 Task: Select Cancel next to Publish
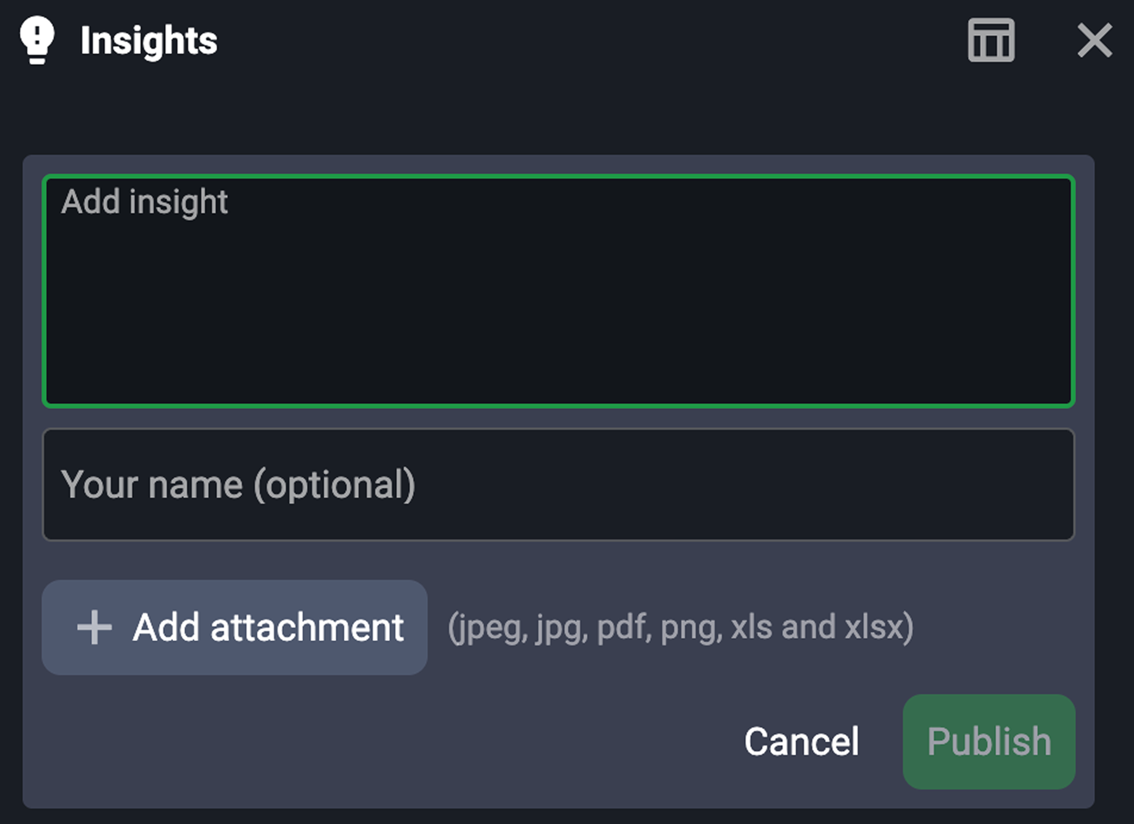(802, 741)
